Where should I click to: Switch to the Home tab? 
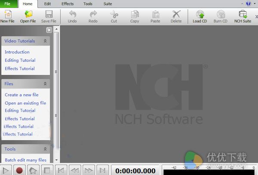28,4
